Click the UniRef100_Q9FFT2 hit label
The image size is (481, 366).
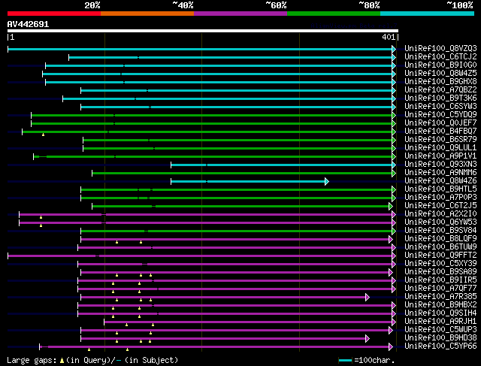click(440, 256)
